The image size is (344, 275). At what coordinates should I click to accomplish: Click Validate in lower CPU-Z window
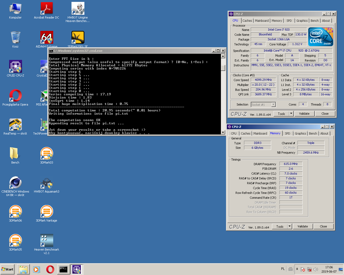click(x=303, y=226)
